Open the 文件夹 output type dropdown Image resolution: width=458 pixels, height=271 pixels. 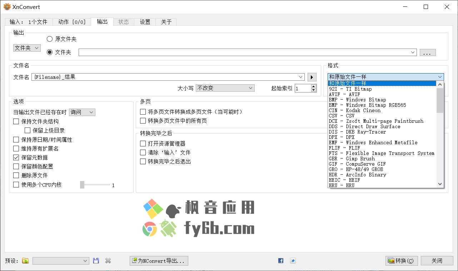tap(27, 48)
